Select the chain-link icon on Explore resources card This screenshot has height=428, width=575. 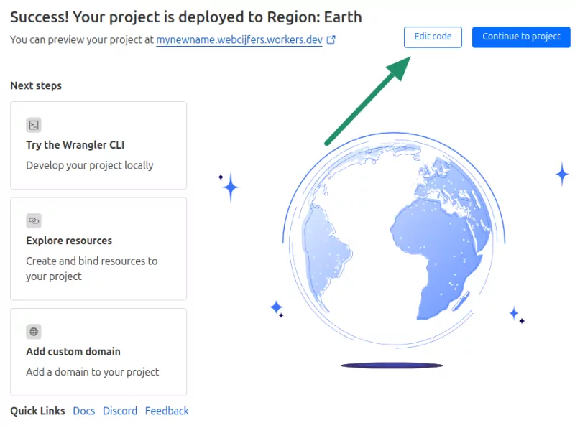tap(34, 220)
